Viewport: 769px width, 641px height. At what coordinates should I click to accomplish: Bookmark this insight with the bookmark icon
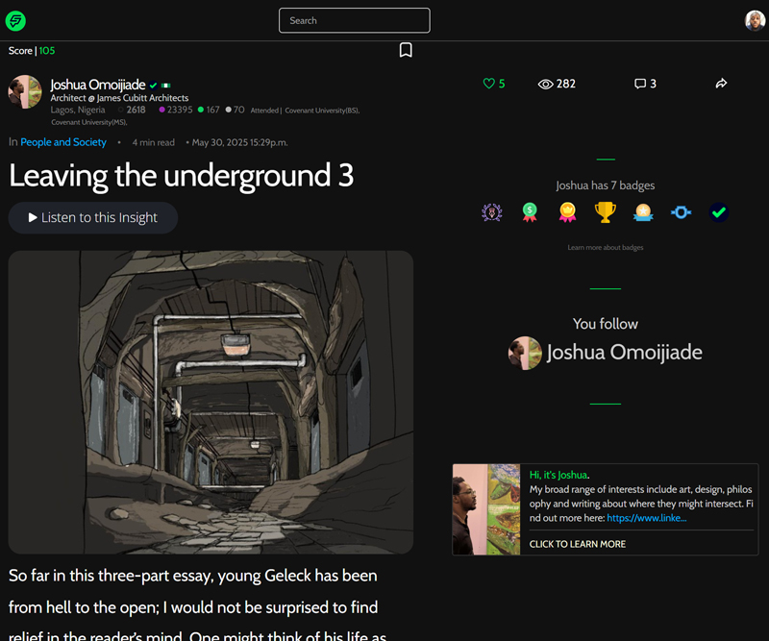pyautogui.click(x=406, y=50)
